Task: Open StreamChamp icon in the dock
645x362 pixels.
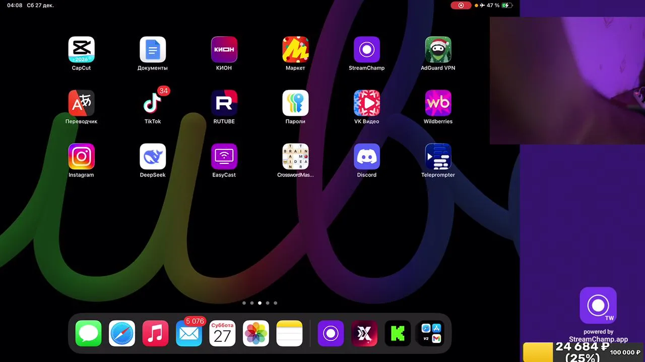Action: pos(331,333)
